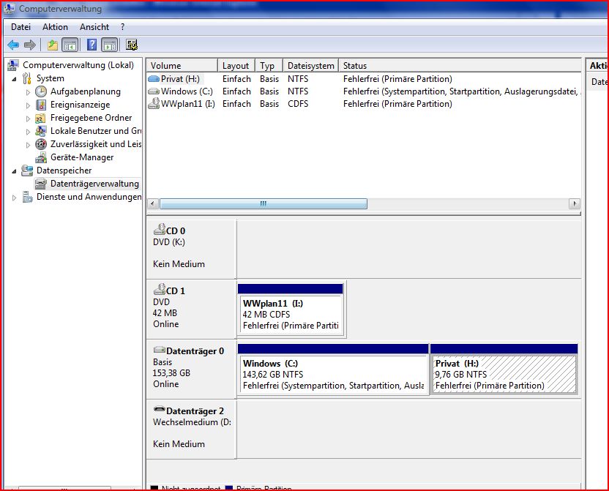Image resolution: width=609 pixels, height=491 pixels.
Task: Click the Zuverlässigkeit und Leistung icon
Action: [41, 144]
